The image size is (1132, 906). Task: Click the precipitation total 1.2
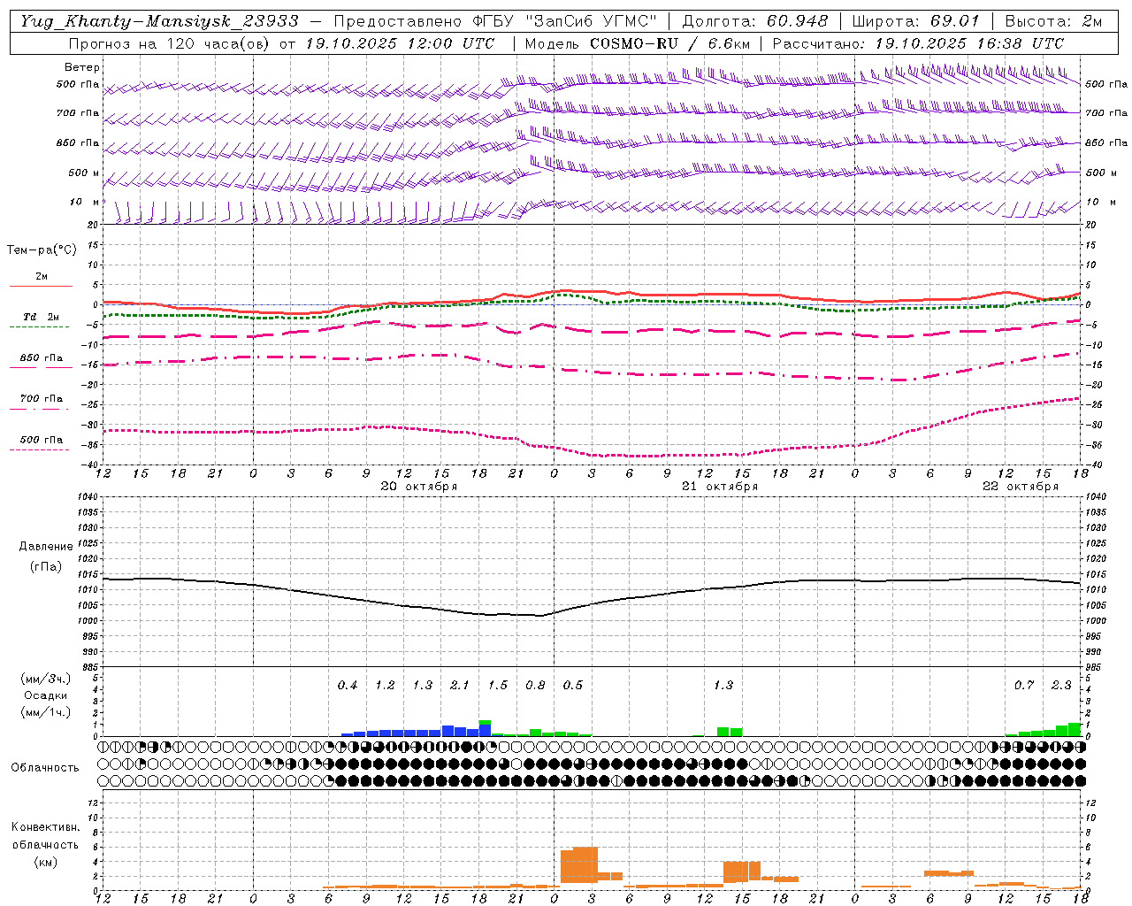[x=385, y=685]
